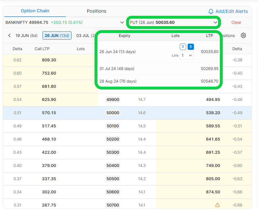
Task: Open the Add/Edit Alerts bell icon
Action: (x=211, y=11)
